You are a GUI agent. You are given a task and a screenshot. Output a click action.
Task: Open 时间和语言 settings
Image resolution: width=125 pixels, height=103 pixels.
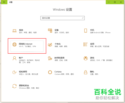(59, 58)
